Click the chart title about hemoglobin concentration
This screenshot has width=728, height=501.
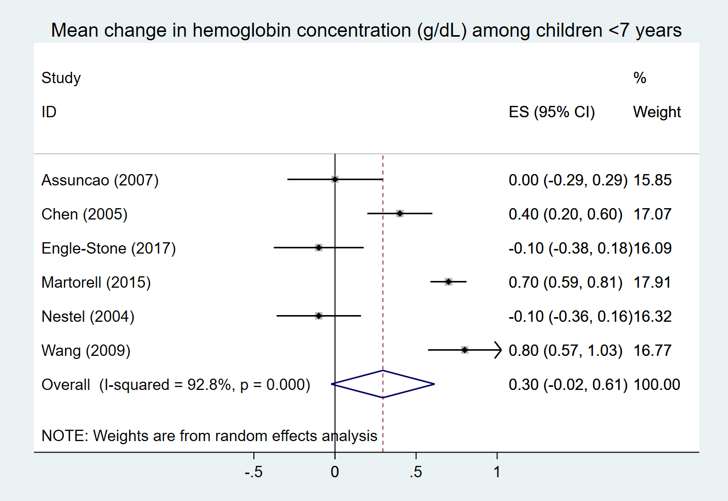366,30
